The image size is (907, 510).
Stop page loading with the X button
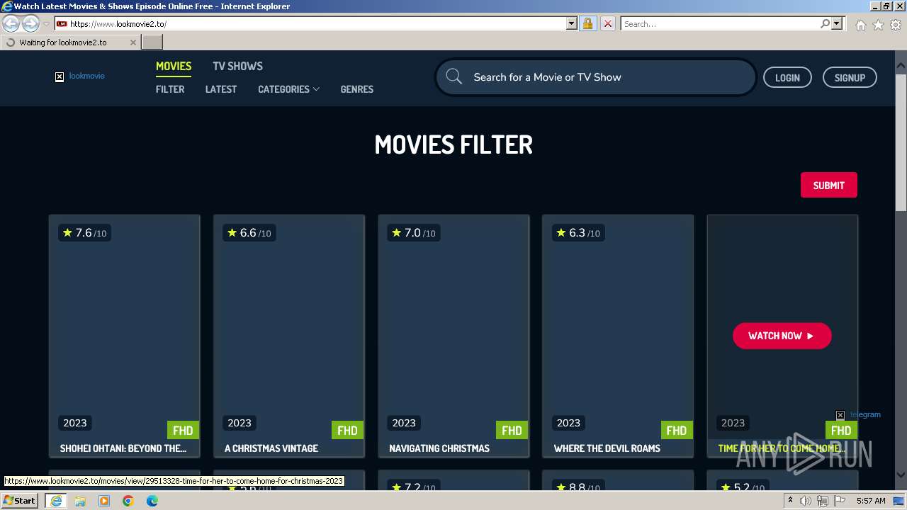[x=607, y=23]
